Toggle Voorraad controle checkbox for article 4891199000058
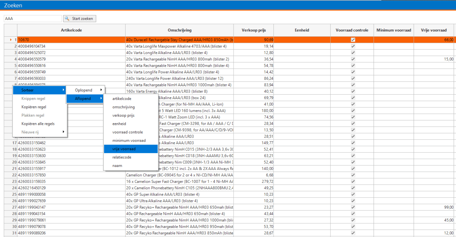This screenshot has width=456, height=237. click(x=353, y=194)
